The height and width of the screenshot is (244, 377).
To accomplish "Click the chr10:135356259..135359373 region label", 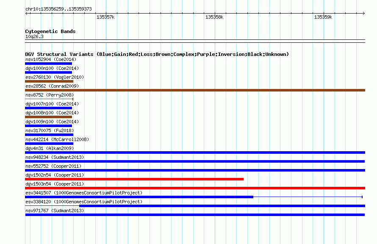I will click(58, 9).
